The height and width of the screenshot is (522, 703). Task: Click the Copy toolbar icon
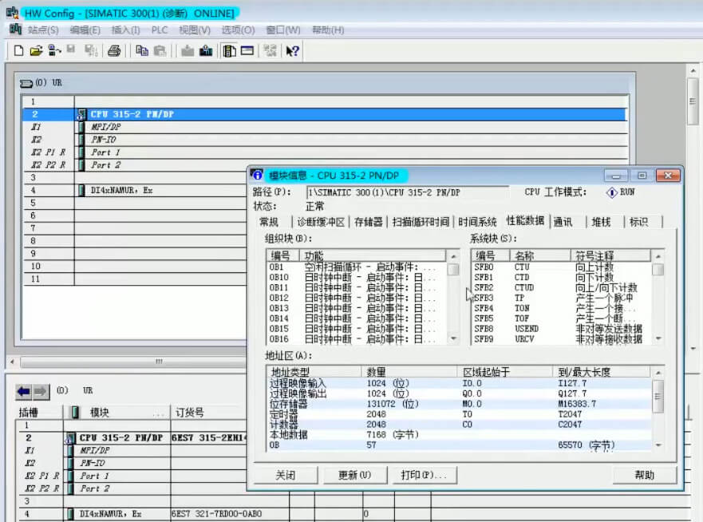click(x=142, y=50)
